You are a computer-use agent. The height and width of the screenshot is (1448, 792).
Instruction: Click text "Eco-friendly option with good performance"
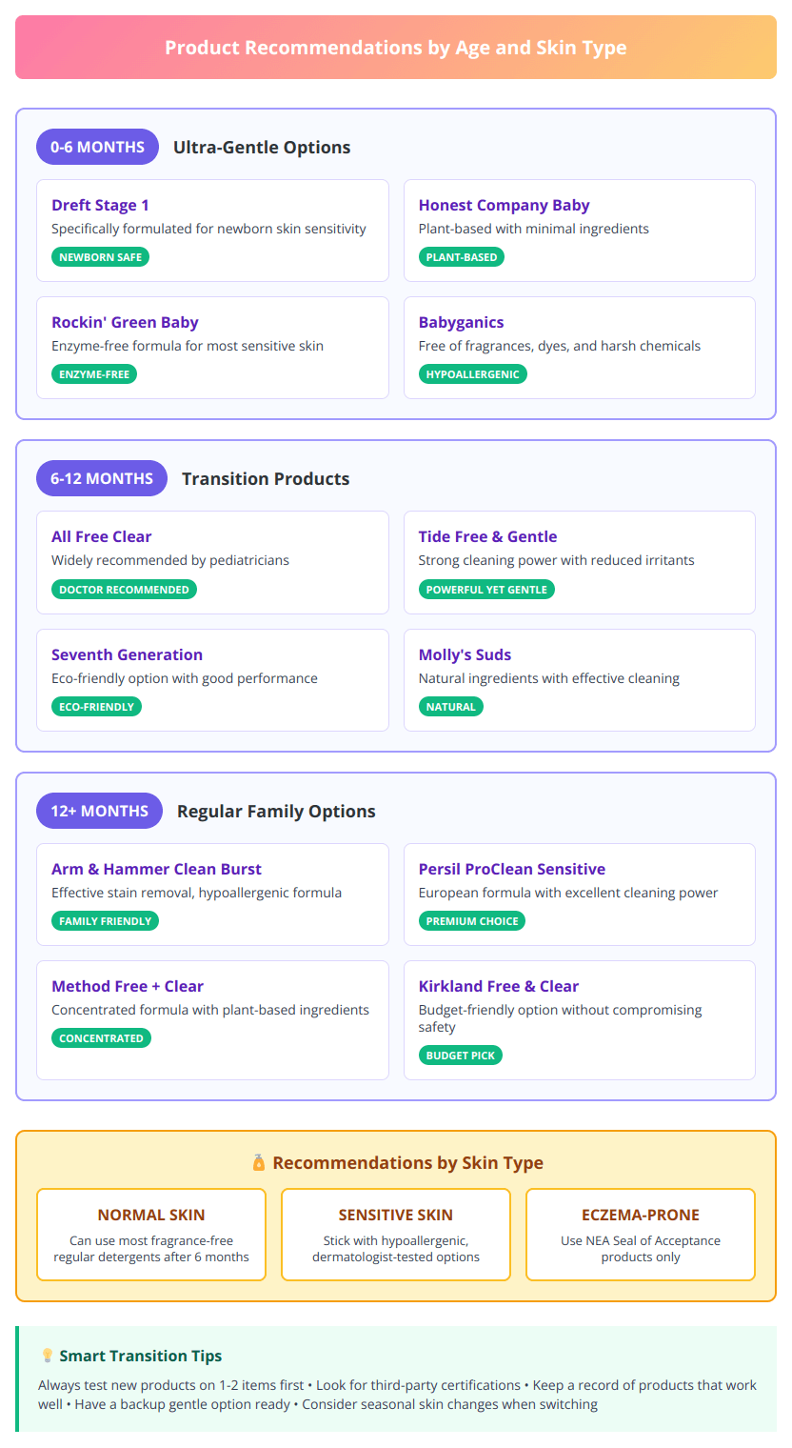tap(185, 678)
